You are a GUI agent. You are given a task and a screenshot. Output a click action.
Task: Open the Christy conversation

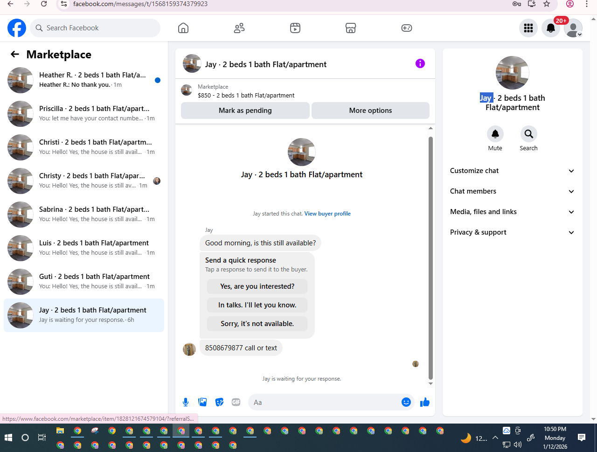(x=84, y=181)
